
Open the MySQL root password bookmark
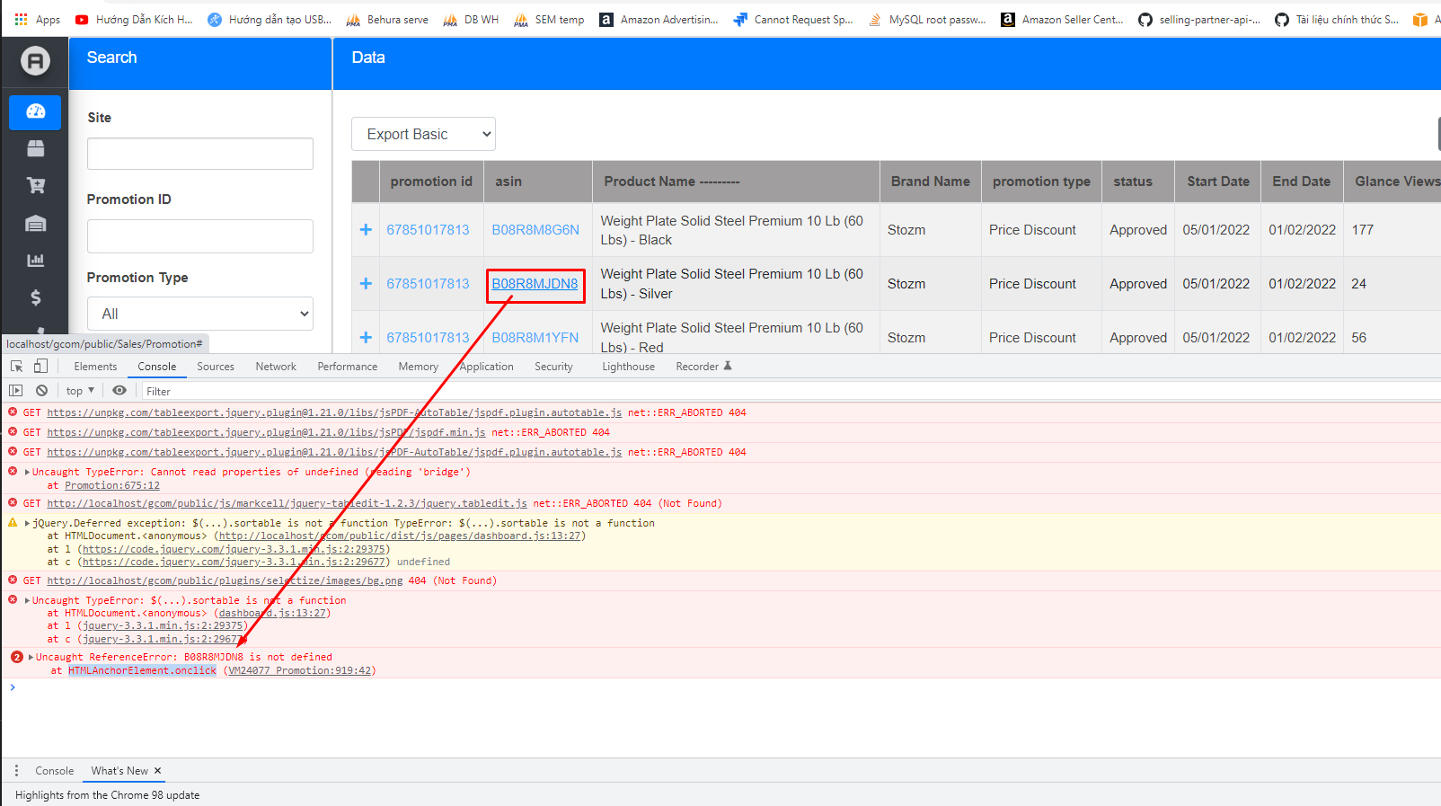coord(927,19)
